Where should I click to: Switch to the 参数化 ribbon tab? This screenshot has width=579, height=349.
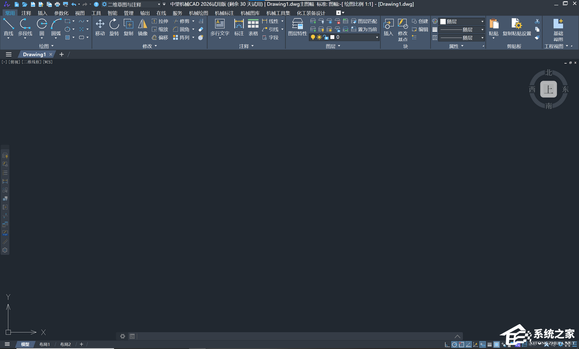[61, 13]
